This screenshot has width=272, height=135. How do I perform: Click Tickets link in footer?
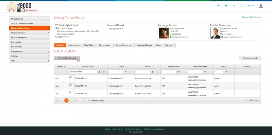(147, 129)
